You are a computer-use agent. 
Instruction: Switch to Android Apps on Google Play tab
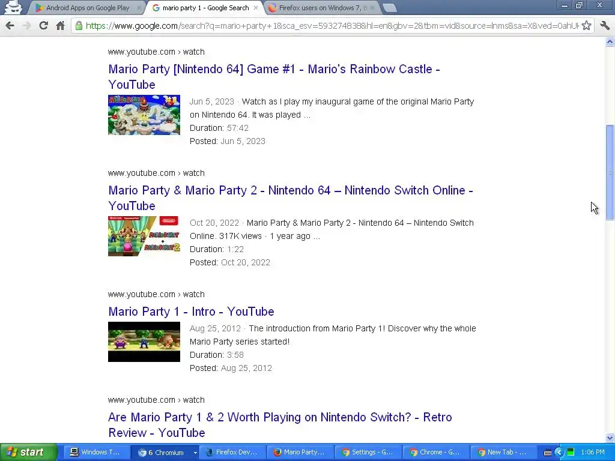point(88,8)
